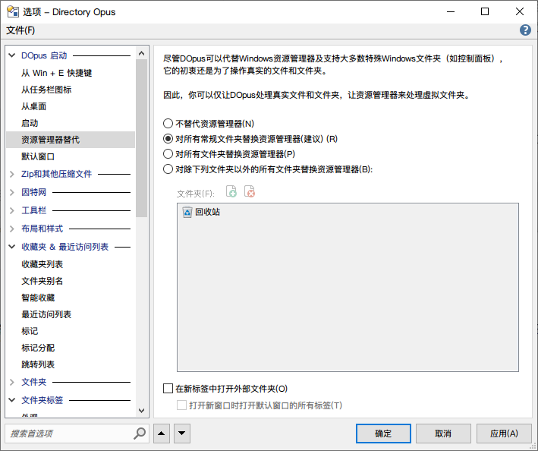Open 智能收藏 page
Viewport: 538px width, 451px height.
[38, 298]
